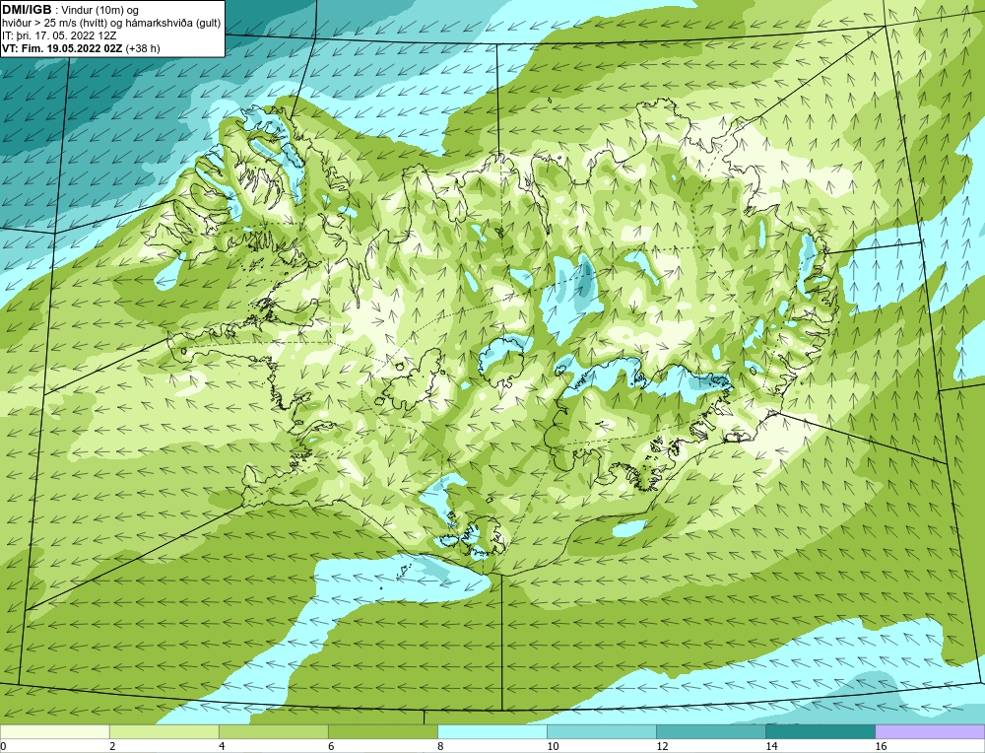
Task: Click the 6–8 m/s darker green swatch
Action: pos(382,731)
